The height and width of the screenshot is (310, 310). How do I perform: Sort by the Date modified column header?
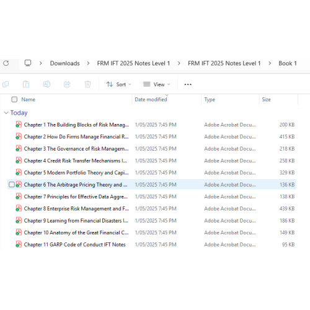click(151, 99)
